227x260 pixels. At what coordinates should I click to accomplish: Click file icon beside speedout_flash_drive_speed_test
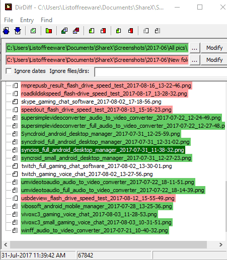[15, 110]
